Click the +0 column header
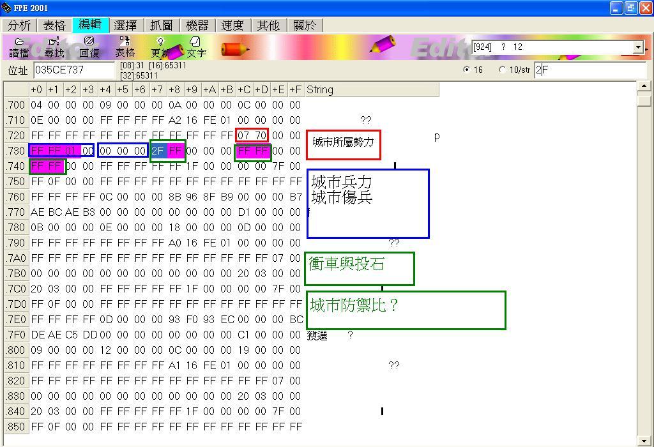This screenshot has width=654, height=447. click(36, 89)
